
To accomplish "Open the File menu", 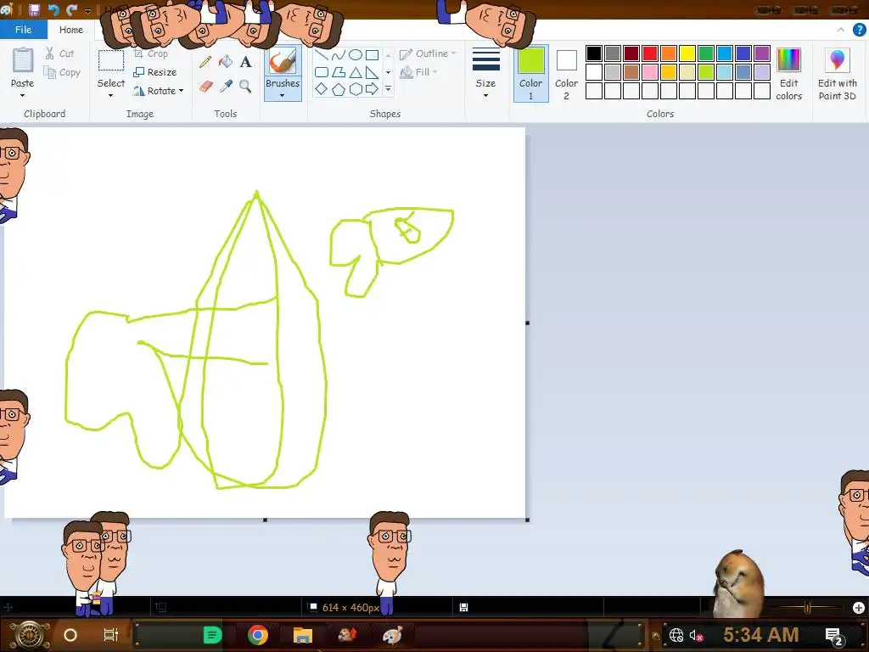I will pyautogui.click(x=23, y=30).
